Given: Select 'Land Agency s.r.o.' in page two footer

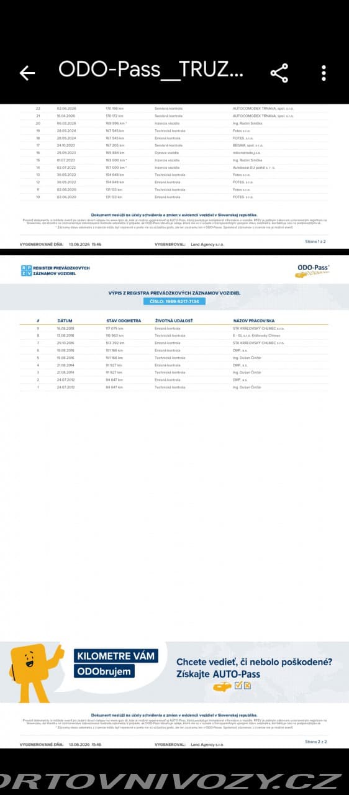Looking at the screenshot, I should point(207,744).
